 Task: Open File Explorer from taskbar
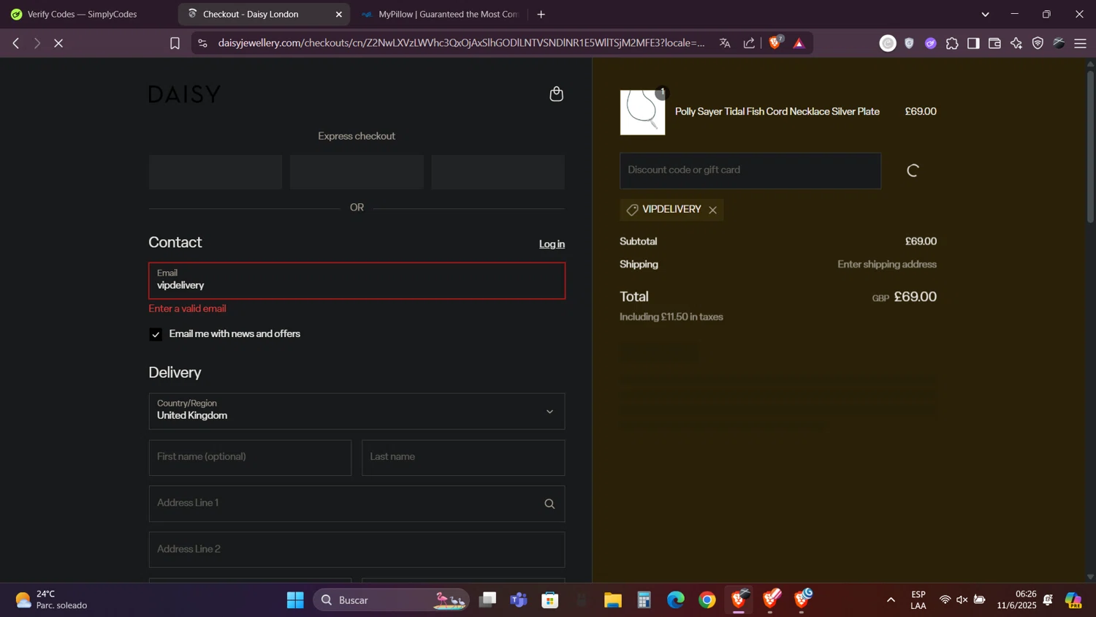click(x=612, y=600)
